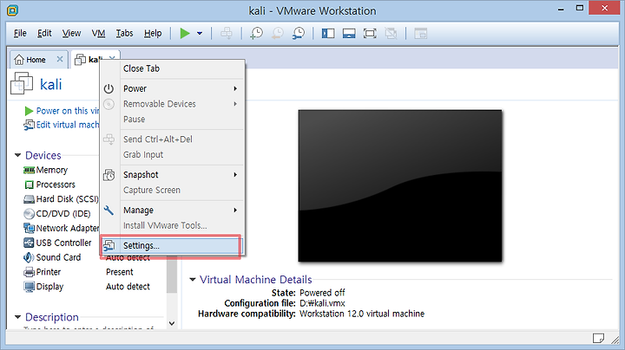This screenshot has height=350, width=625.
Task: Select the Processors device
Action: pyautogui.click(x=49, y=185)
